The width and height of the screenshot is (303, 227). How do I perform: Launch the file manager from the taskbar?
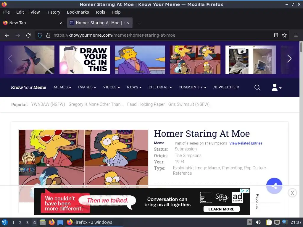point(43,222)
